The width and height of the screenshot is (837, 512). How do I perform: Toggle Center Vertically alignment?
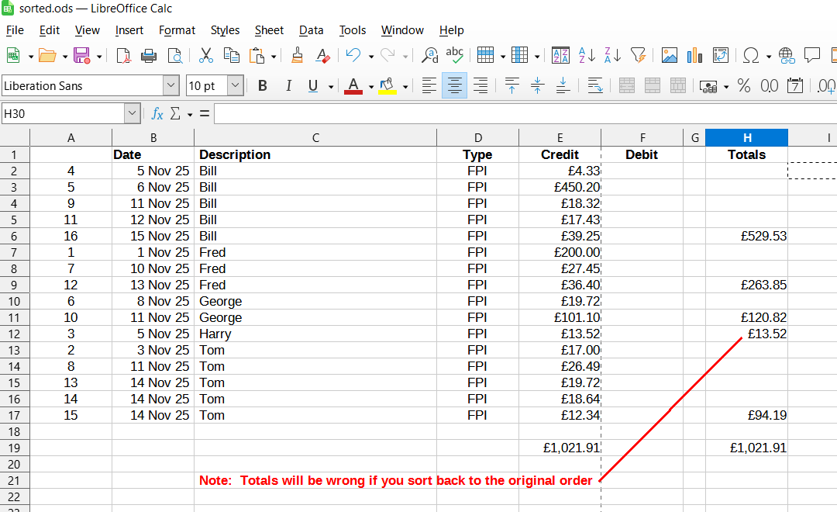pyautogui.click(x=537, y=85)
